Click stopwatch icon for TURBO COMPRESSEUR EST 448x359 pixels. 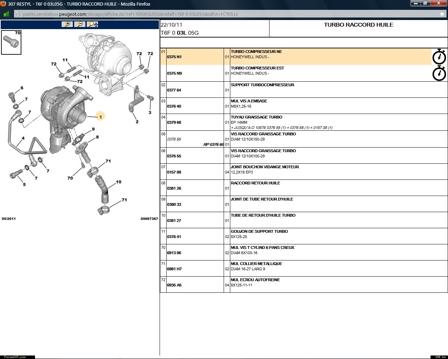pyautogui.click(x=439, y=73)
